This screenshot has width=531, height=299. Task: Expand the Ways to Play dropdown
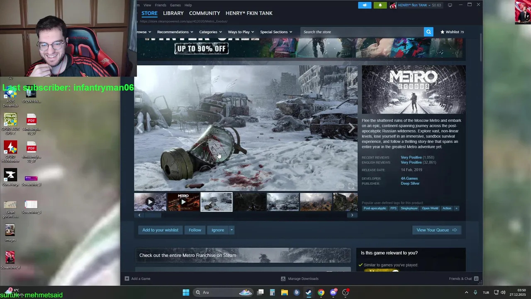tap(241, 32)
